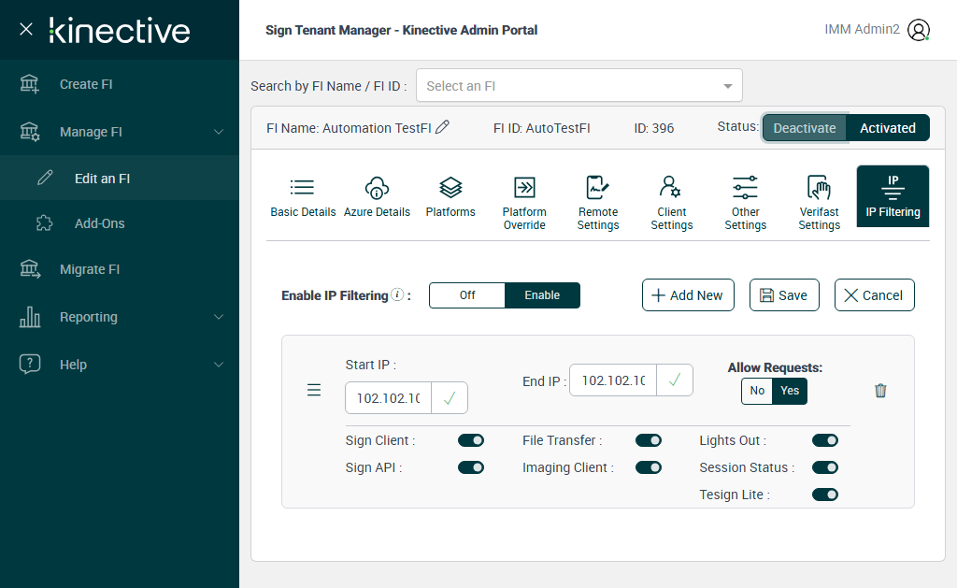Open the Verifast Settings tab

coord(819,204)
